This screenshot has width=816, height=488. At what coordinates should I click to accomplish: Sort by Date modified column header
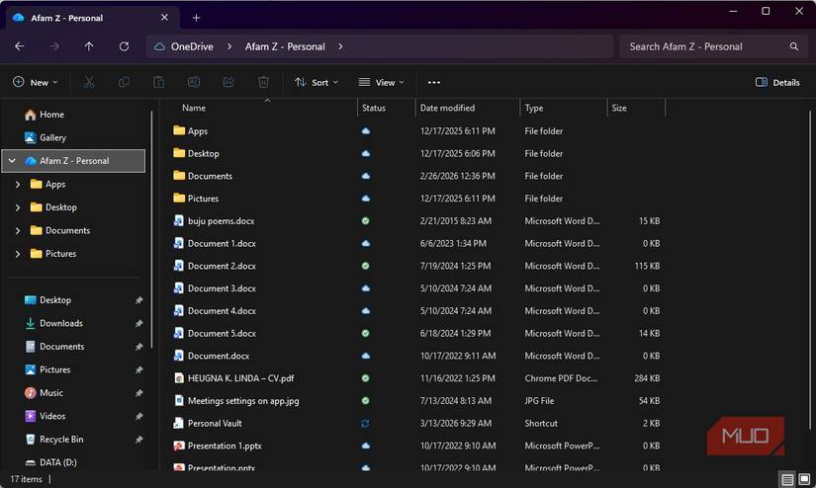467,108
